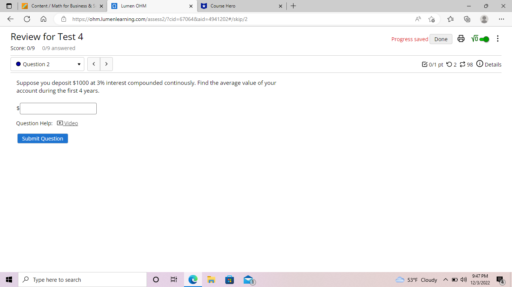The width and height of the screenshot is (512, 287).
Task: Switch to the Course Hero tab
Action: pyautogui.click(x=241, y=6)
